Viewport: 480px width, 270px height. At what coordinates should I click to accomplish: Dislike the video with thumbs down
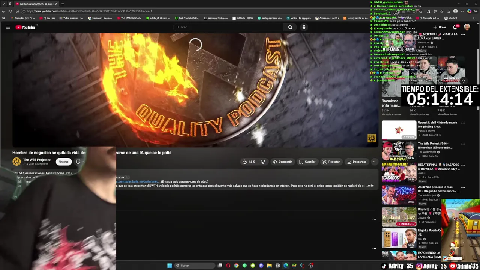coord(263,162)
